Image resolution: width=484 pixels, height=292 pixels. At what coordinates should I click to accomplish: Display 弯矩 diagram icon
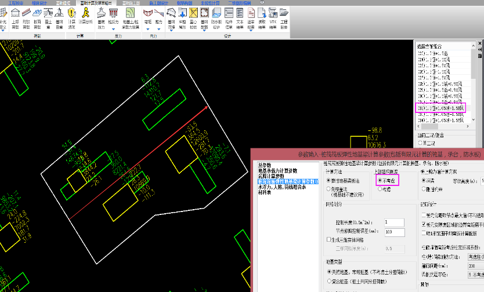[148, 13]
